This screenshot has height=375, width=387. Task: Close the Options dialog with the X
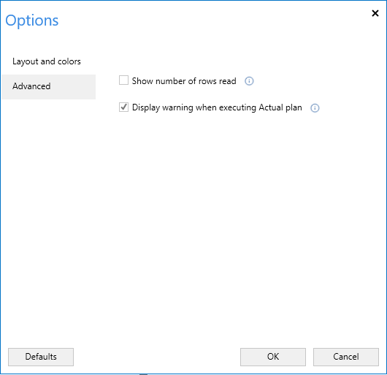tap(375, 13)
